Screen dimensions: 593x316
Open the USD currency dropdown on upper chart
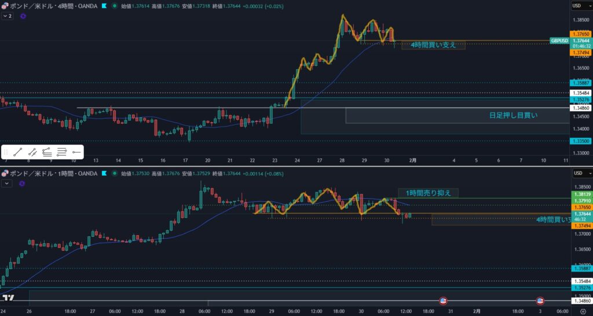point(577,6)
